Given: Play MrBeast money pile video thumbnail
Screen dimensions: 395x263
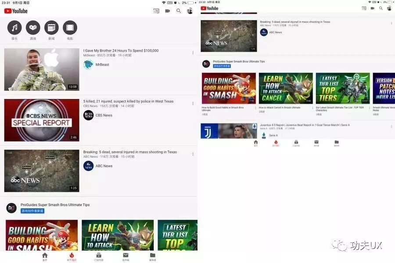Looking at the screenshot, I should pyautogui.click(x=42, y=69).
